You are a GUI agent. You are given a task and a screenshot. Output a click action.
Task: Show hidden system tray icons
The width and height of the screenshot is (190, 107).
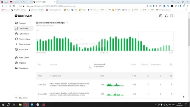[x=156, y=105]
